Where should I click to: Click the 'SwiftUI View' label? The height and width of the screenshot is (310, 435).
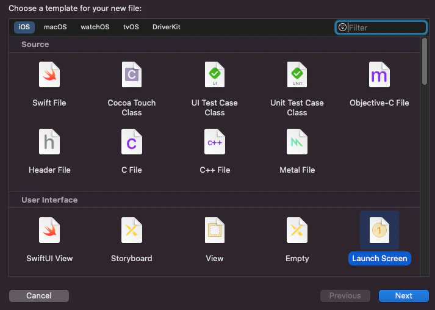pyautogui.click(x=49, y=258)
